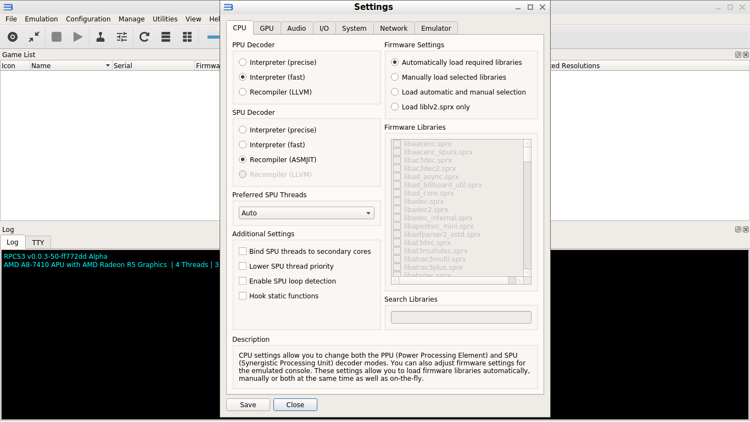Image resolution: width=750 pixels, height=422 pixels.
Task: Select the Interpreter (precise) PPU decoder
Action: pyautogui.click(x=242, y=62)
